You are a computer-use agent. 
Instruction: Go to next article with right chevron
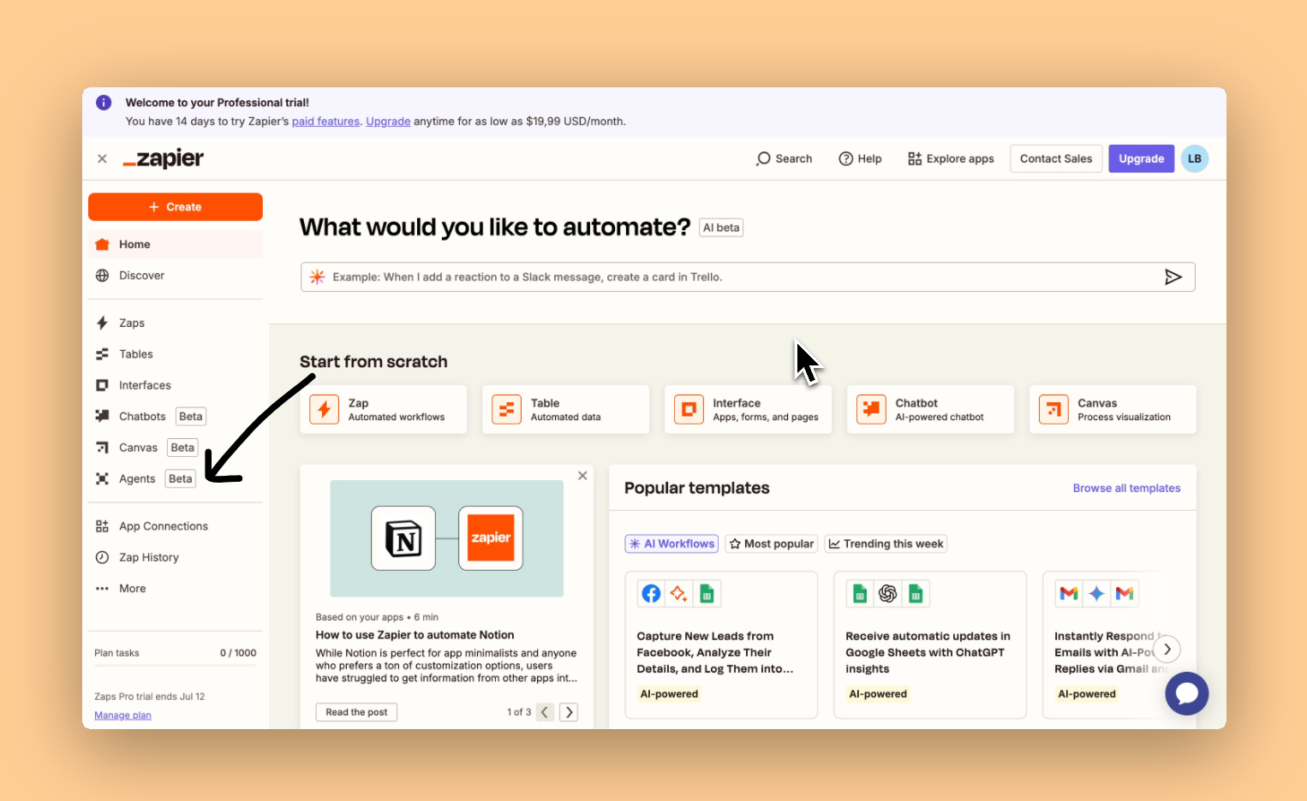coord(569,712)
